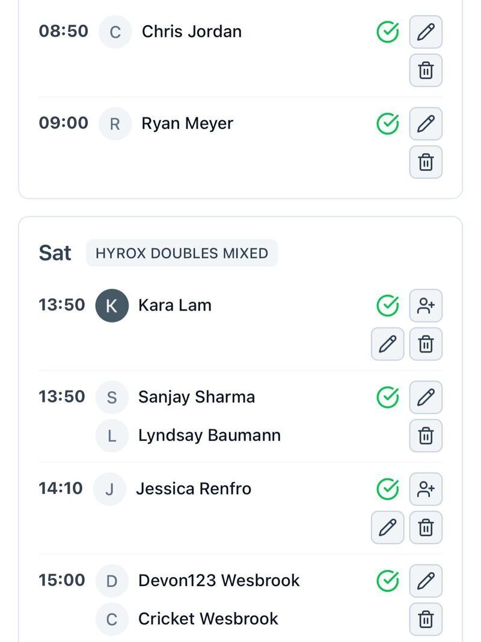The height and width of the screenshot is (642, 481).
Task: Click Kara Lam's K avatar
Action: click(x=112, y=306)
